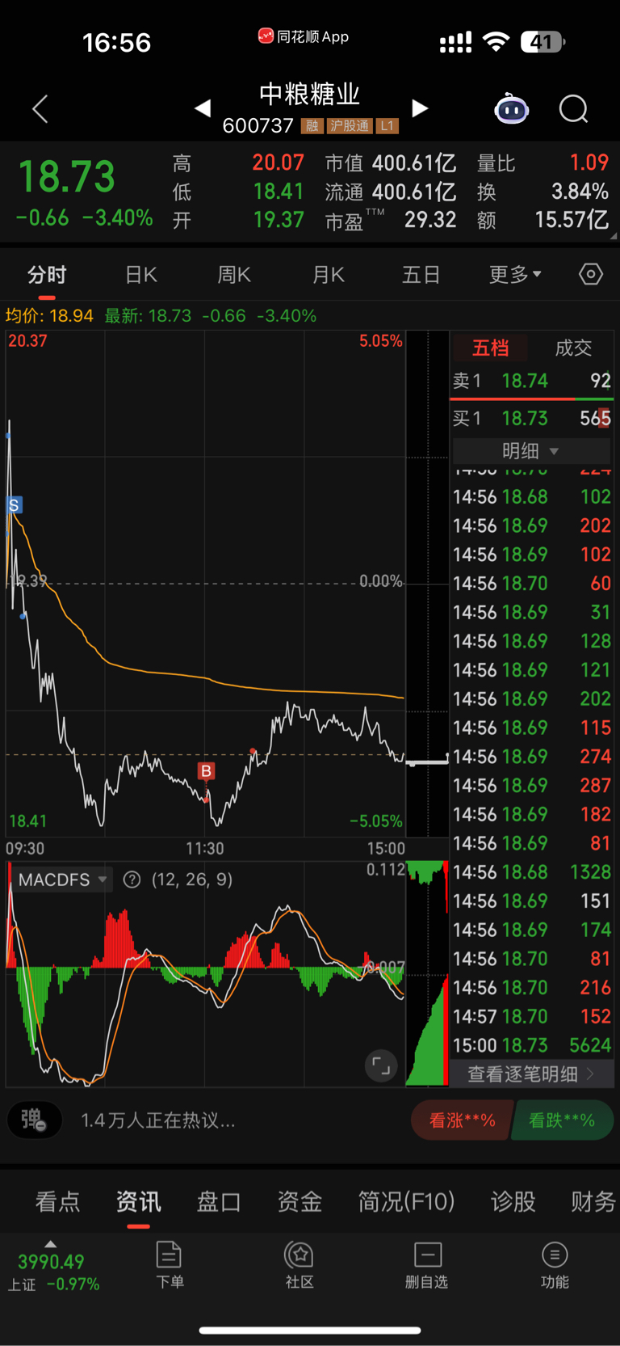Expand the 上证 index bar arrow

pos(50,1244)
